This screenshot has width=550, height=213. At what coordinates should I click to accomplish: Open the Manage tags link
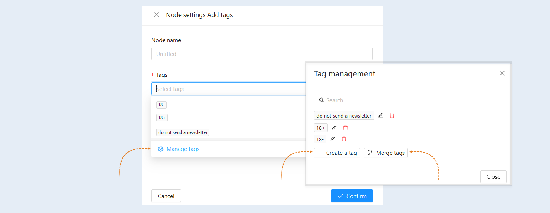(179, 149)
